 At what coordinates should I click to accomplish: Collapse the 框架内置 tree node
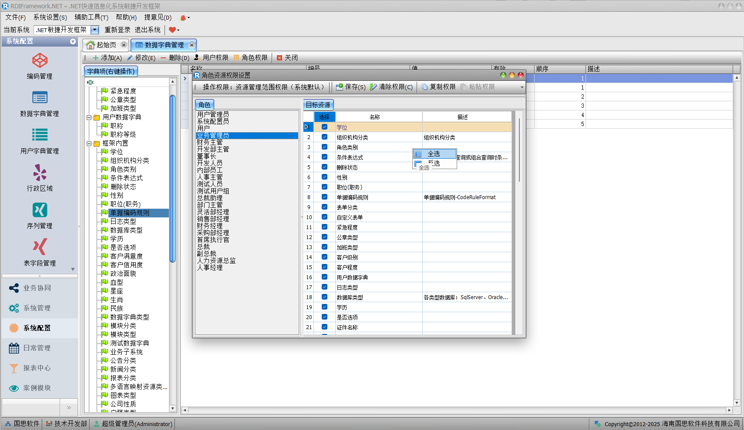[89, 143]
